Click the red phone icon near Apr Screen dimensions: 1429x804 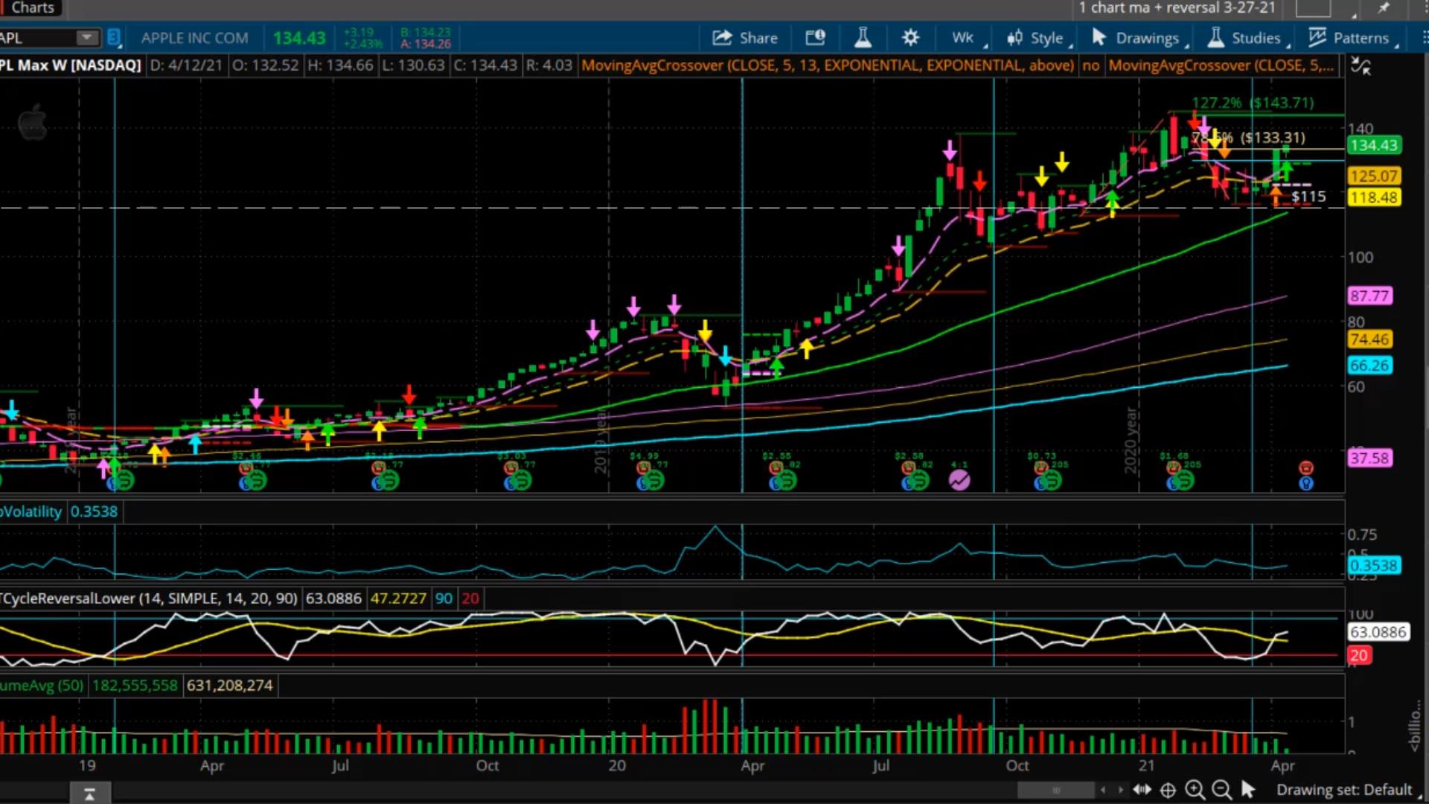[x=1306, y=468]
